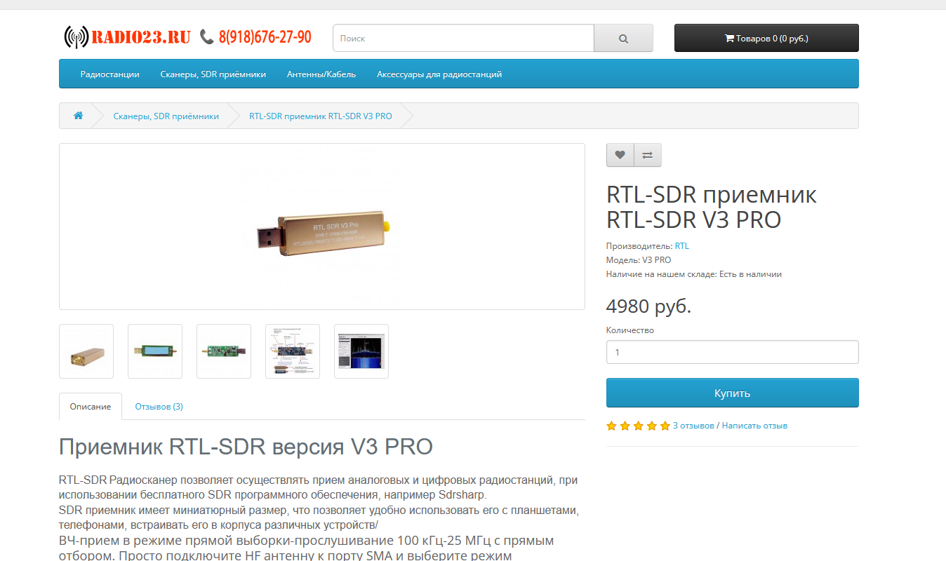Open the shopping cart icon button
The image size is (946, 561).
click(766, 39)
